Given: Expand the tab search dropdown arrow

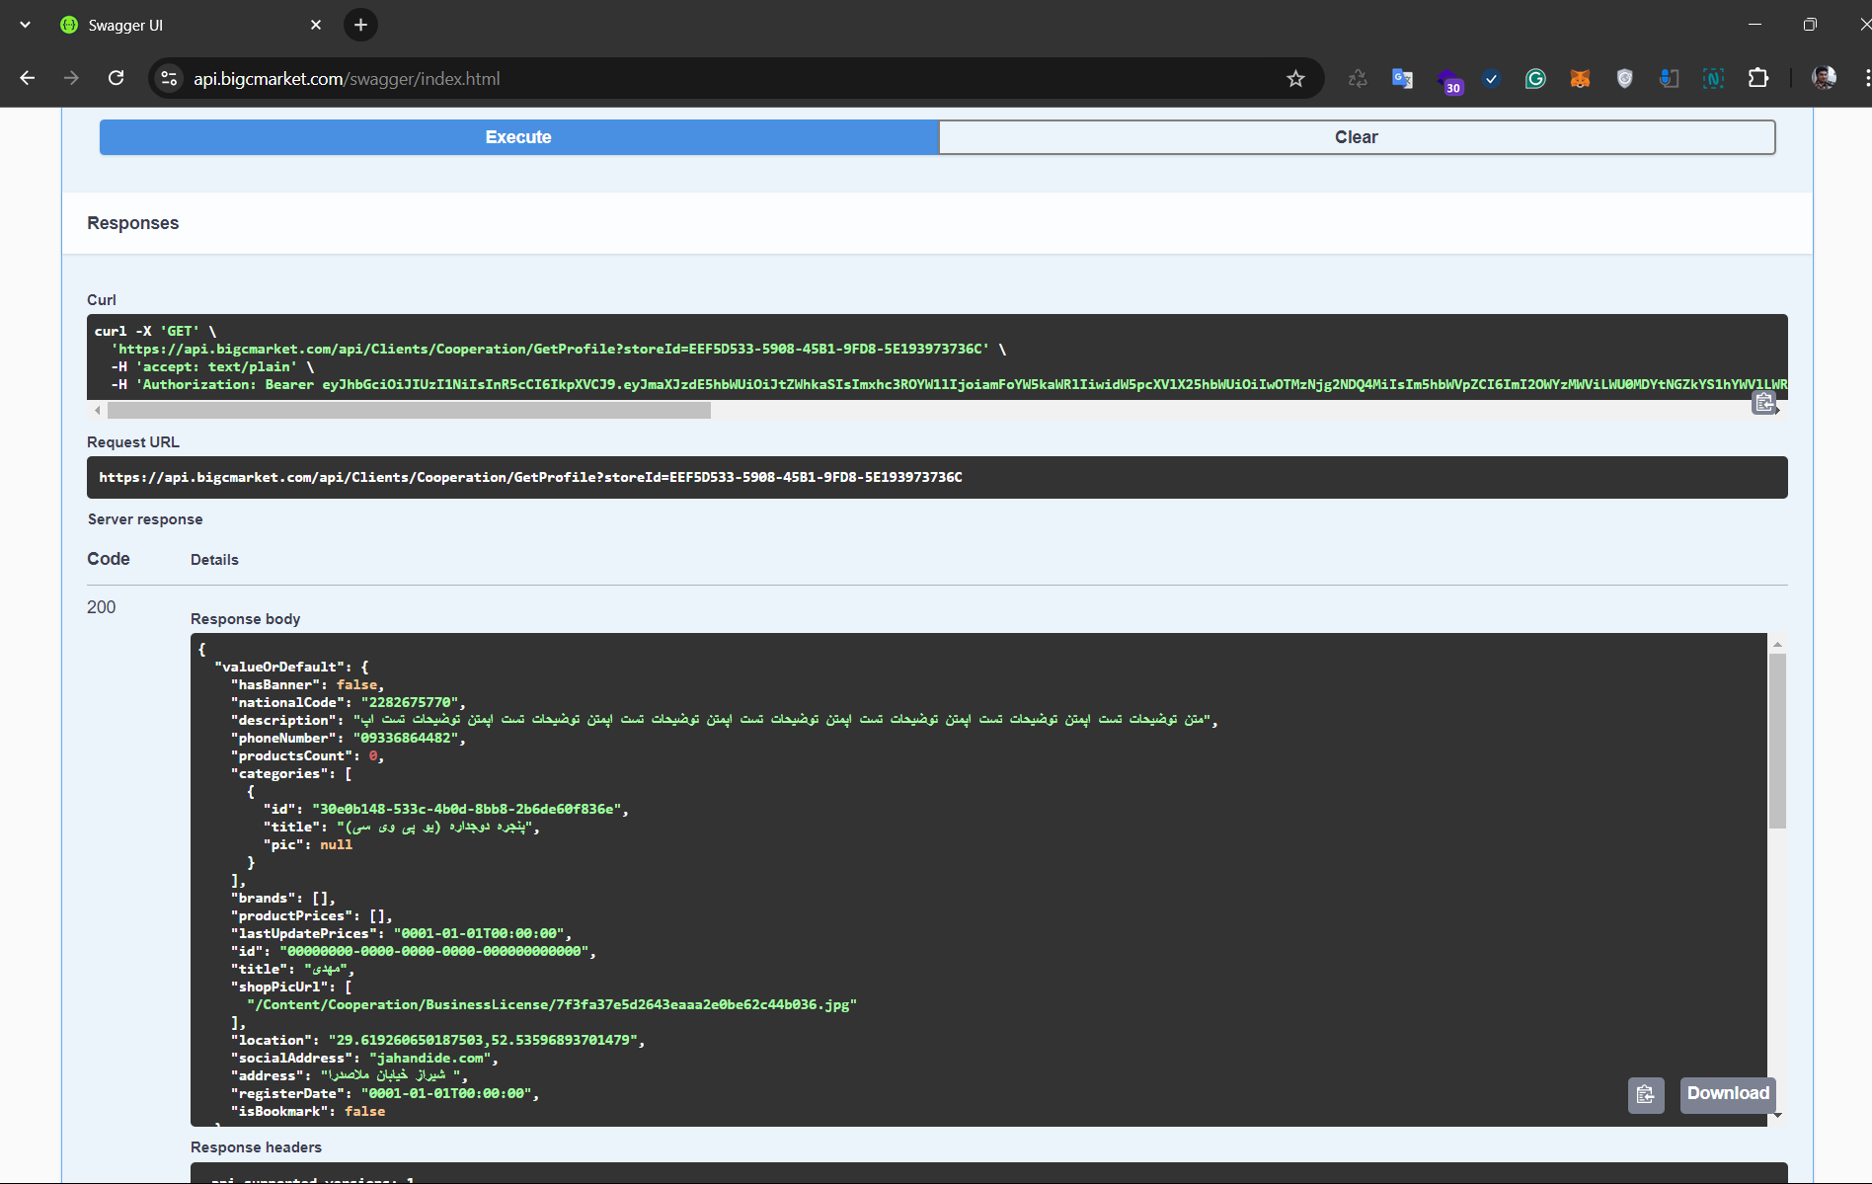Looking at the screenshot, I should coord(25,25).
